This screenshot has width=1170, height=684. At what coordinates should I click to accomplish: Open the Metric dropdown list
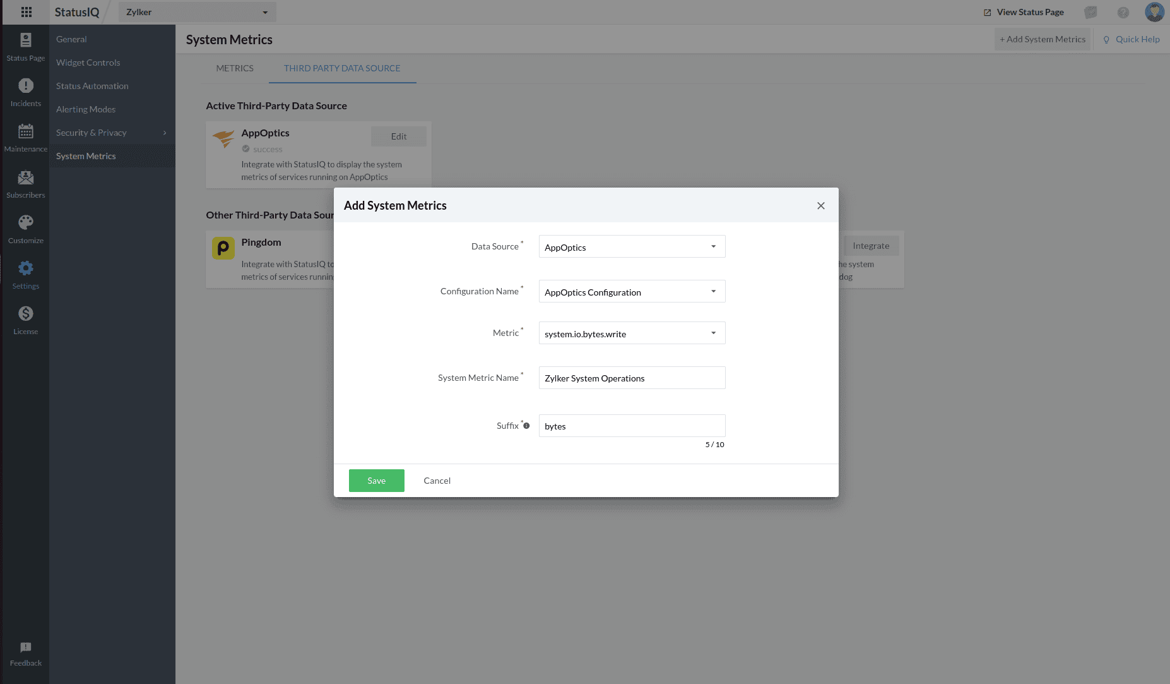(632, 333)
